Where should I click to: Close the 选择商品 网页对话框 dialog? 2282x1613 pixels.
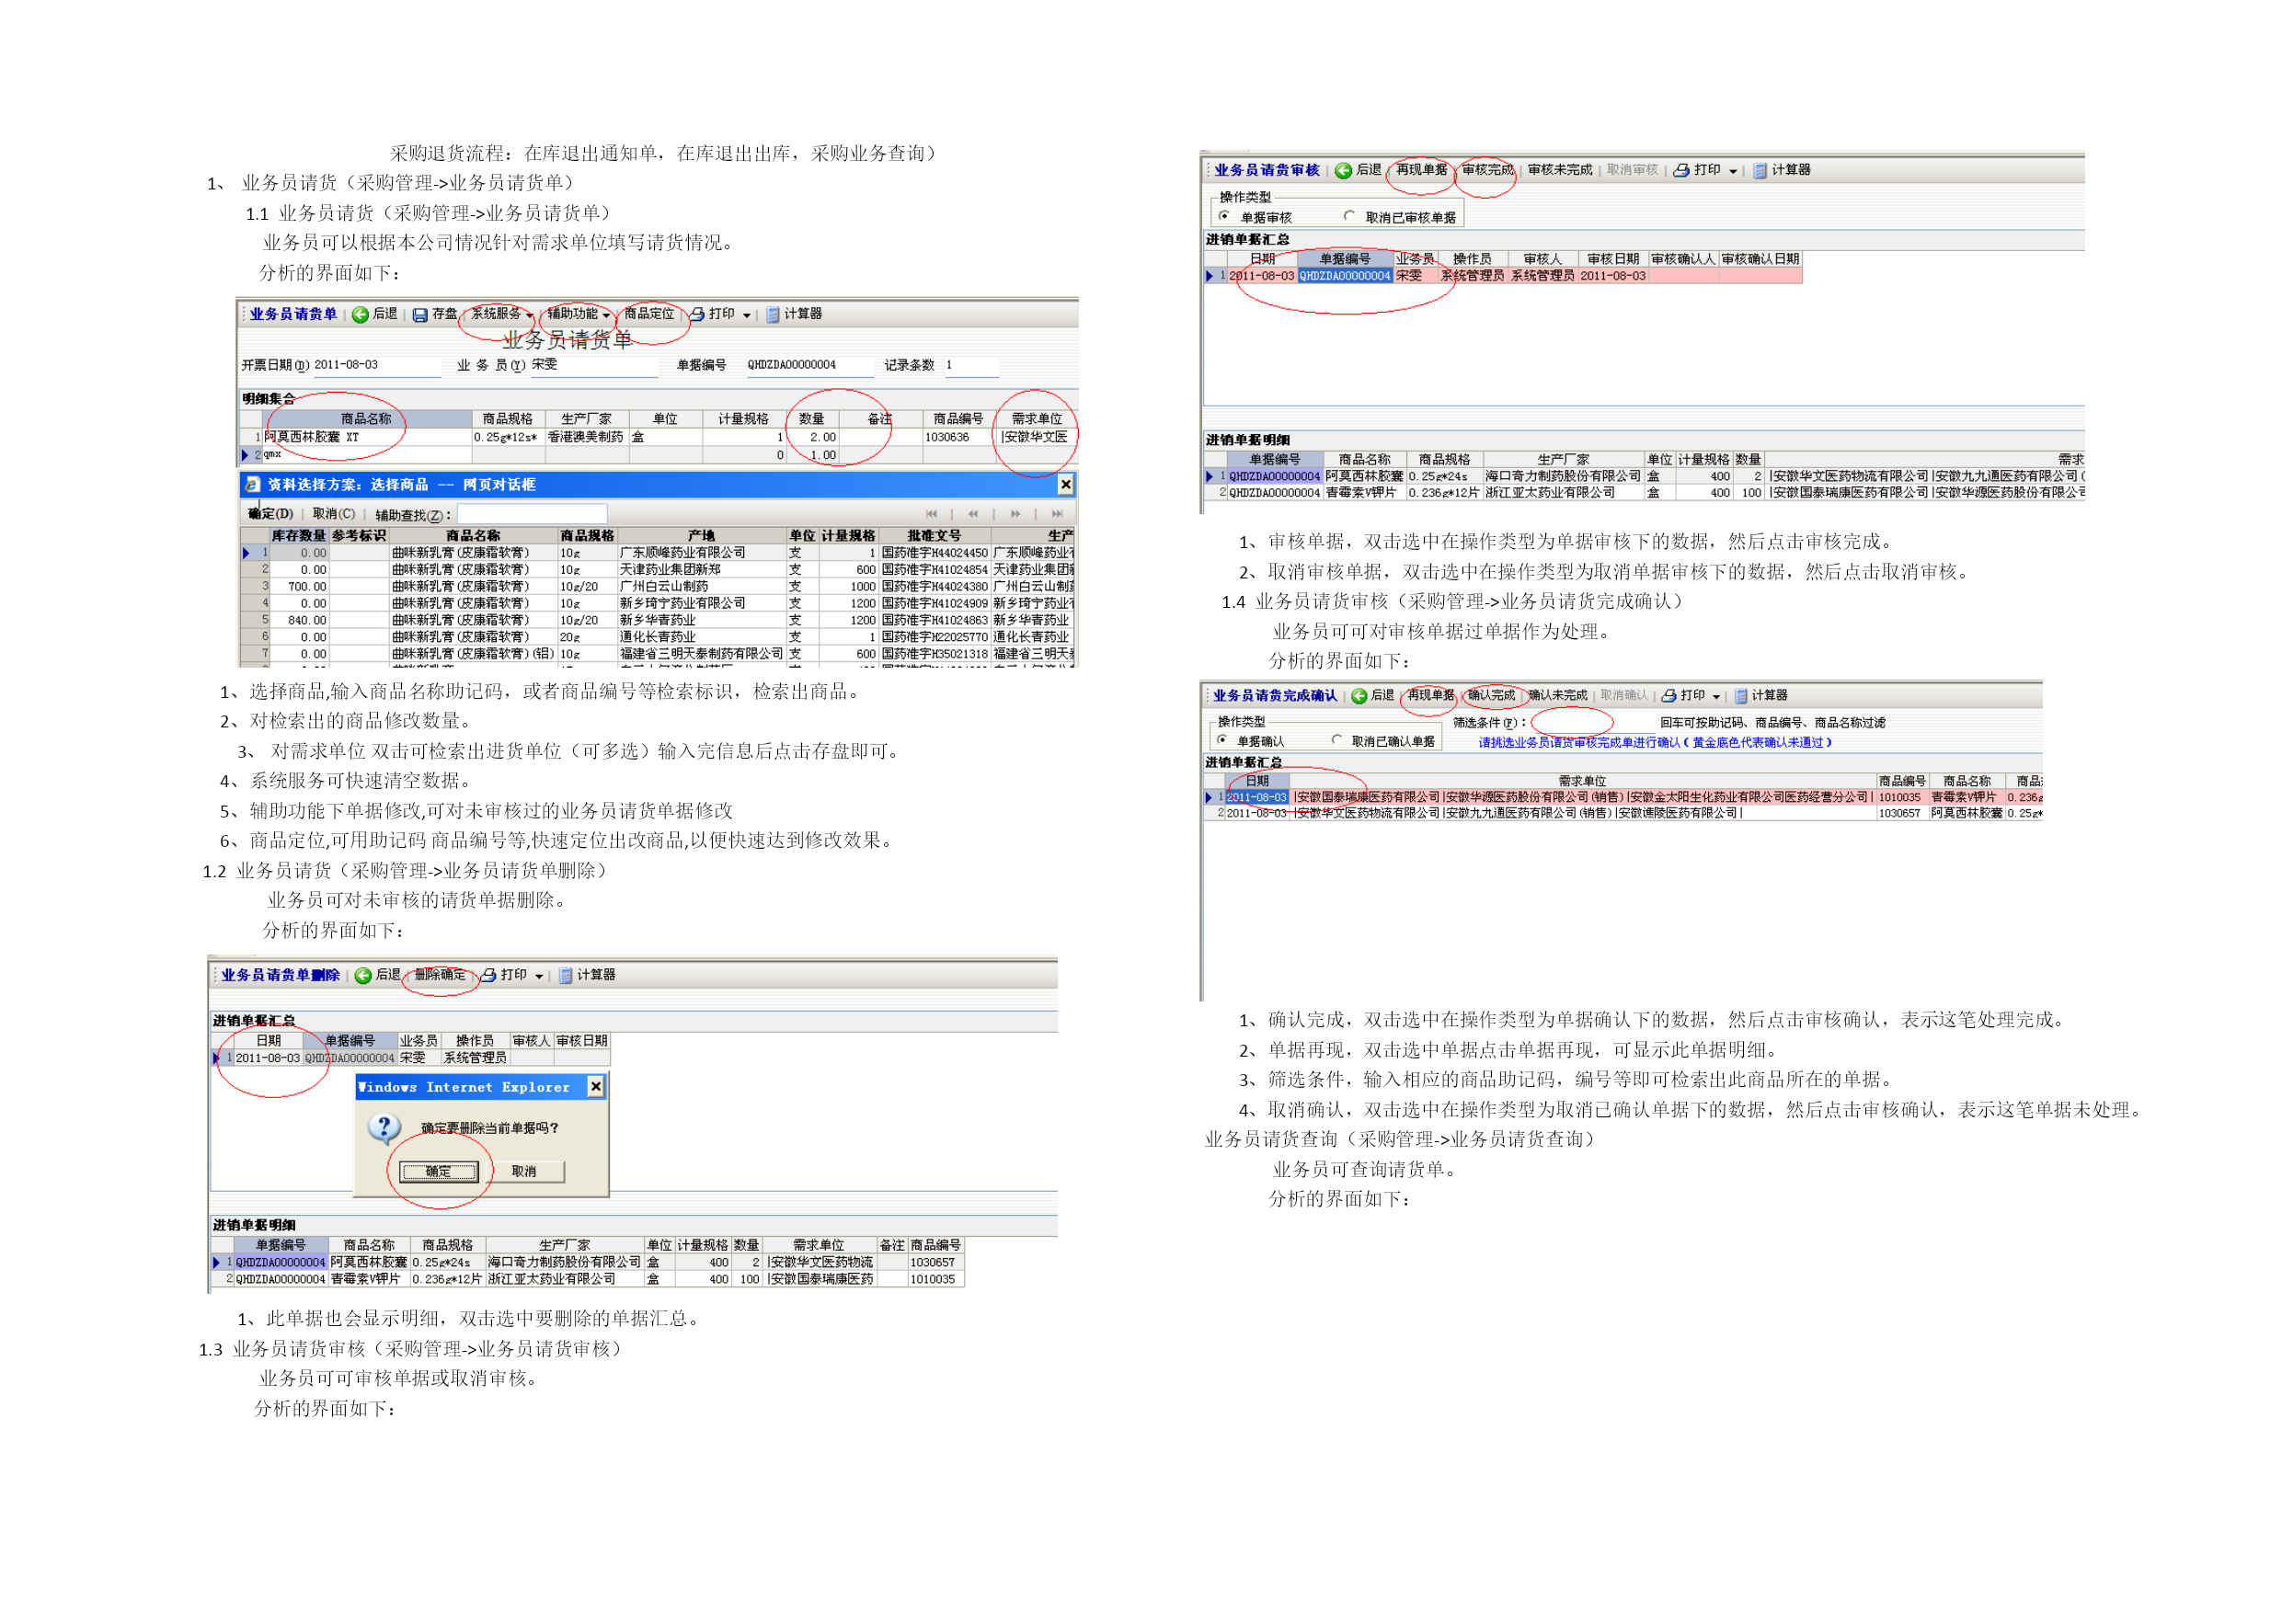(1065, 484)
